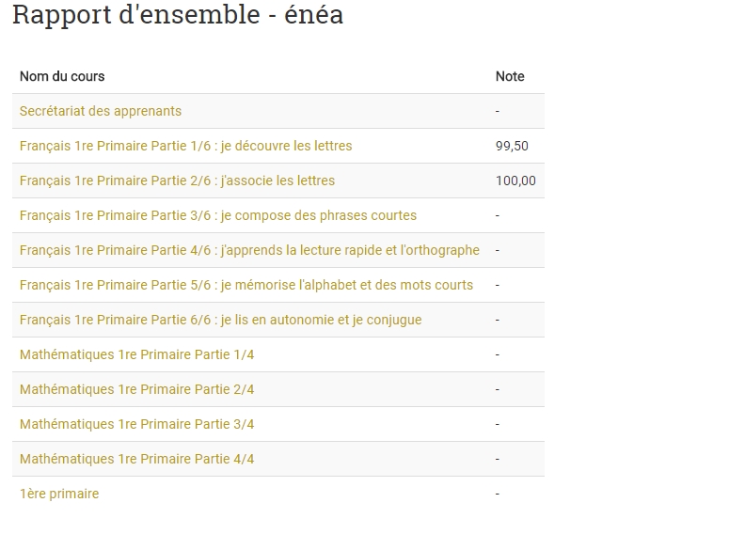The height and width of the screenshot is (534, 729).
Task: Open Français Partie 4/6 lecture rapide course
Action: [x=249, y=250]
